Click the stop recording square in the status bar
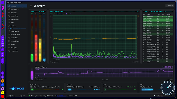 click(159, 96)
